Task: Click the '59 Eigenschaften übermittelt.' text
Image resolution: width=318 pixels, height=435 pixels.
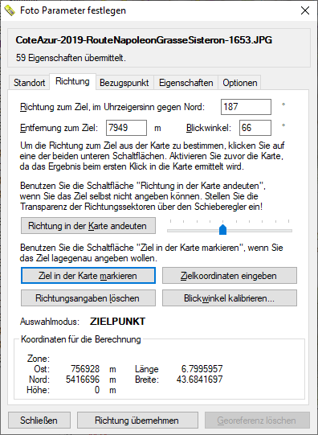Action: tap(71, 58)
